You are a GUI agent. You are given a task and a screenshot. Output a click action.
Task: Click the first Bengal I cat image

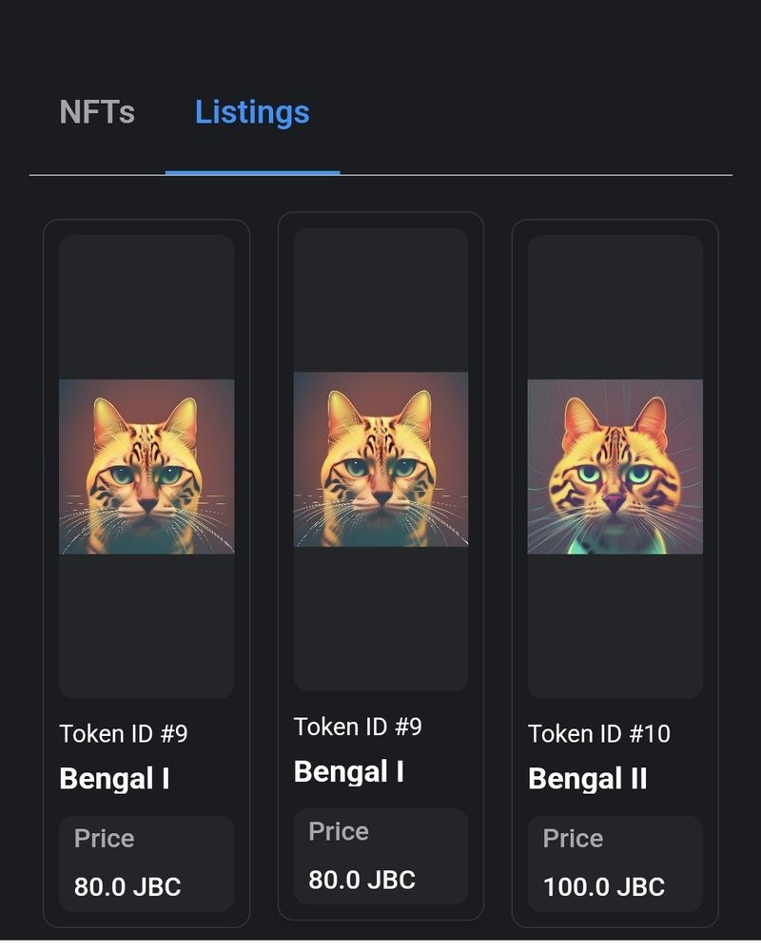[146, 466]
